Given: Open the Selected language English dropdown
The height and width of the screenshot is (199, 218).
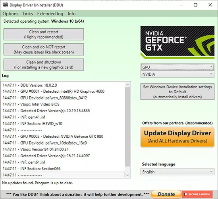Looking at the screenshot, I should point(177,172).
